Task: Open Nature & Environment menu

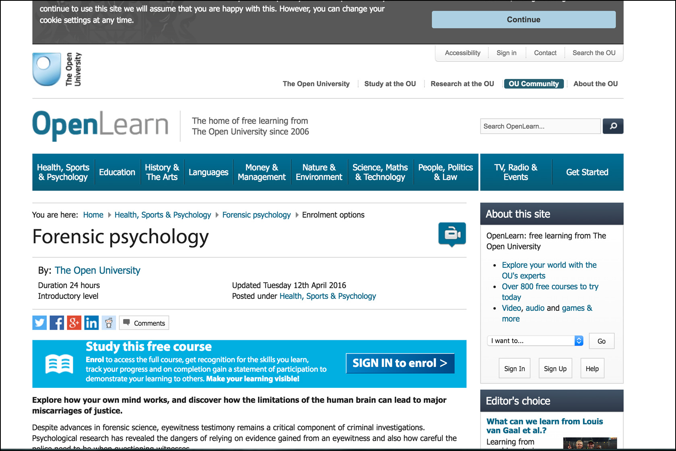Action: click(x=319, y=172)
